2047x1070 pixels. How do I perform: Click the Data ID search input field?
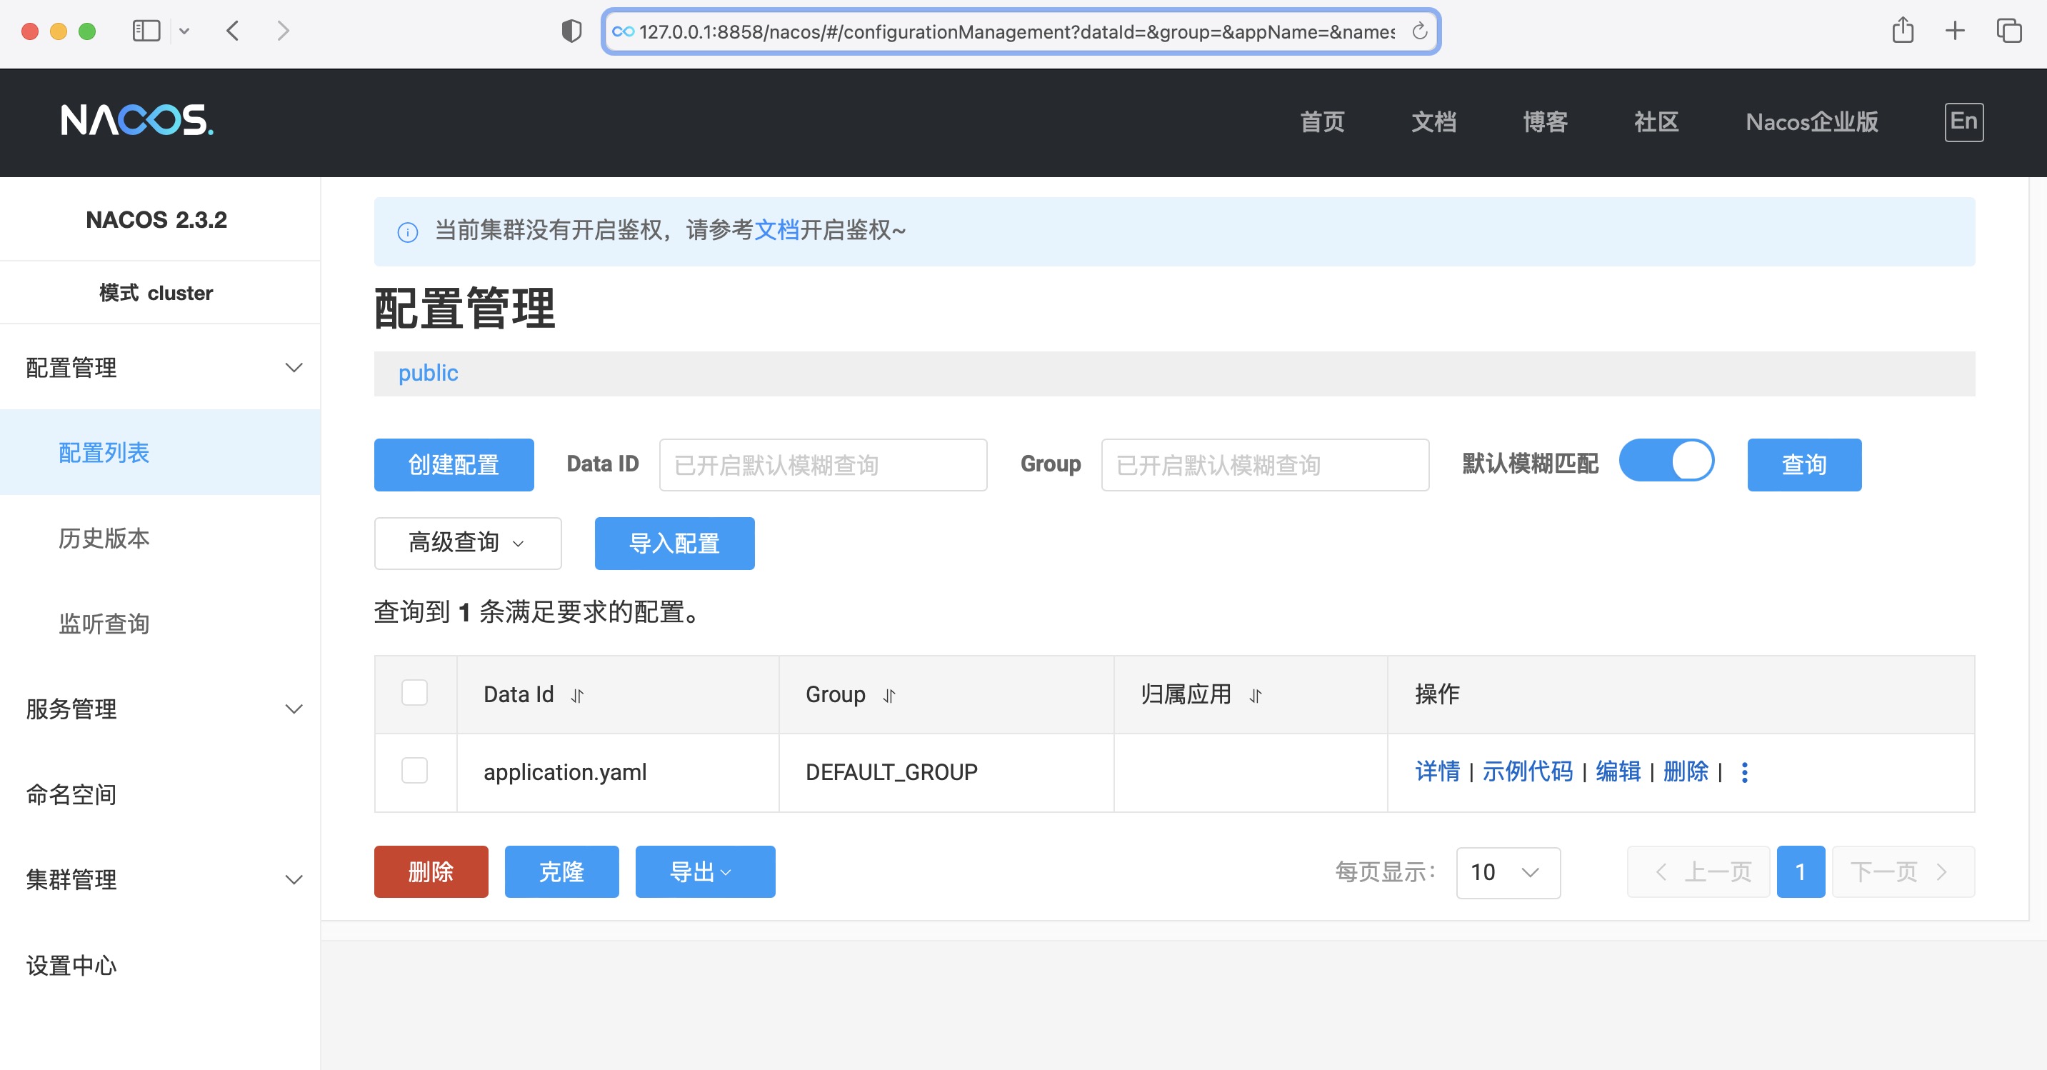click(x=823, y=465)
